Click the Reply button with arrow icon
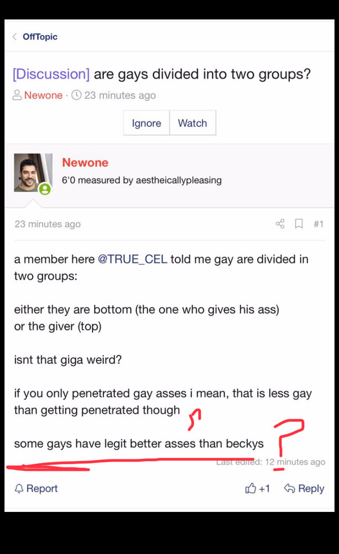The image size is (339, 554). coord(304,488)
